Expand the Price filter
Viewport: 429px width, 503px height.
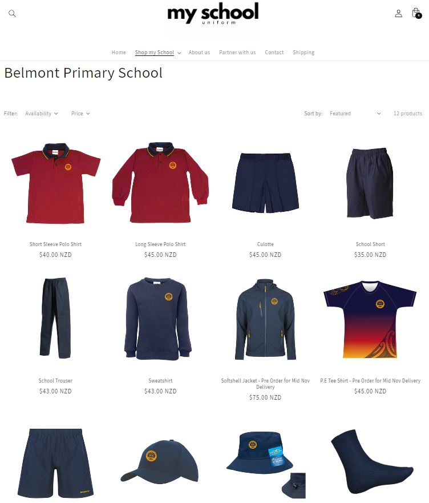click(80, 114)
